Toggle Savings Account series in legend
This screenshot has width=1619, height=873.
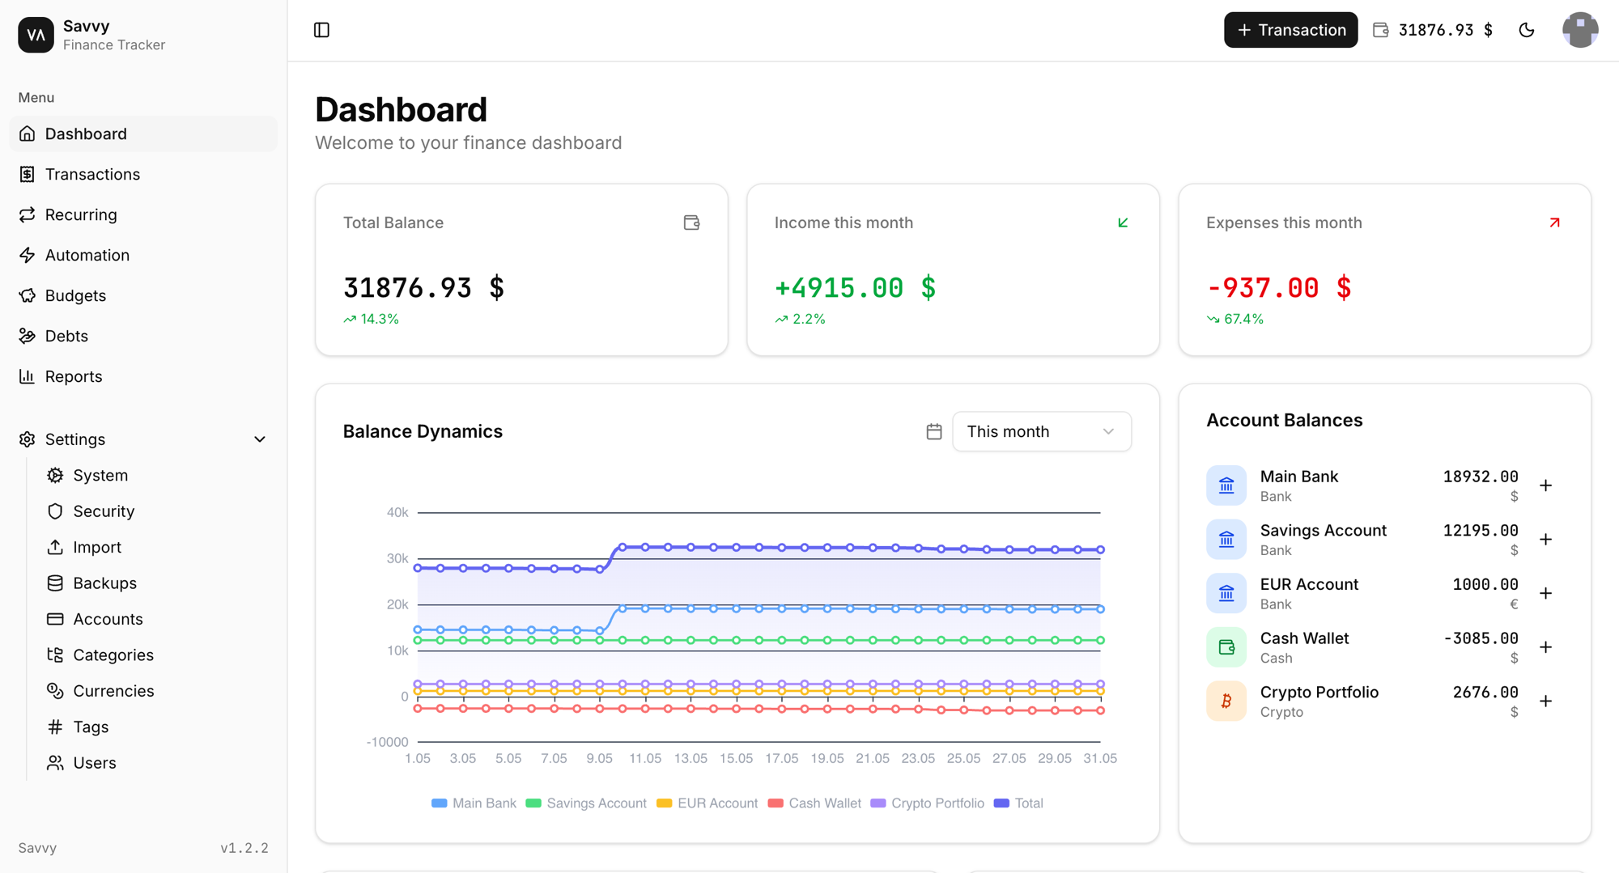(586, 803)
